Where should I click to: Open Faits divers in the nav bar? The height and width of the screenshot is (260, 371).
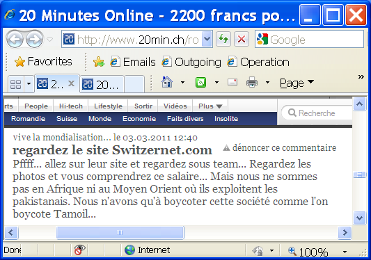click(x=185, y=119)
